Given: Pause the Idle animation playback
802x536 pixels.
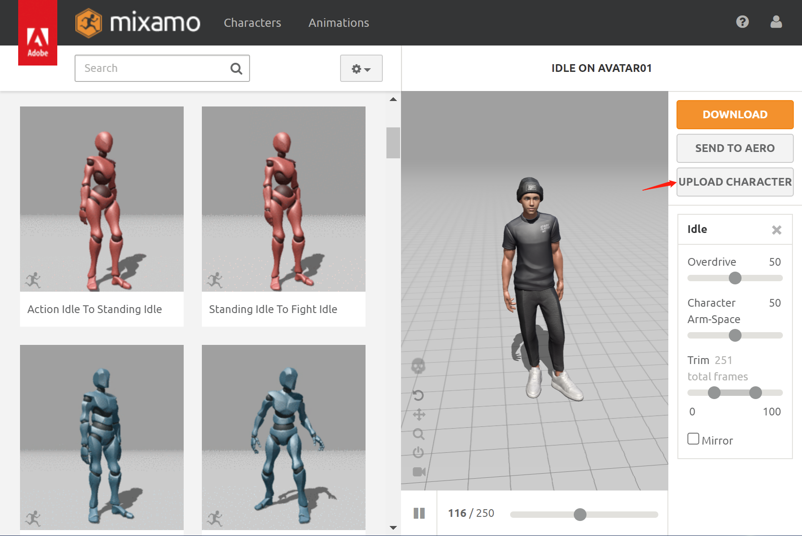Looking at the screenshot, I should click(419, 513).
